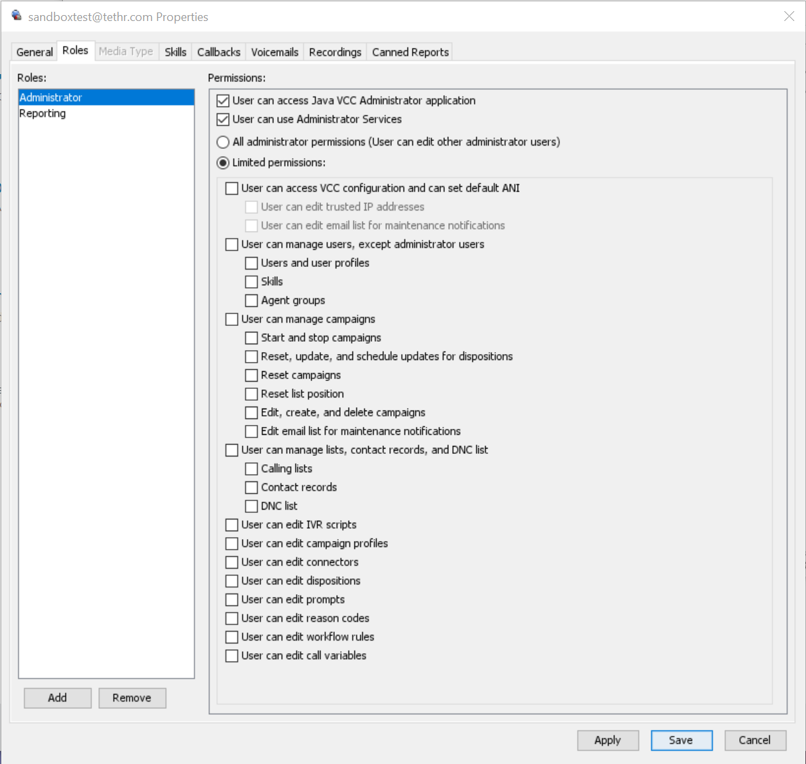Open the Canned Reports tab
Viewport: 806px width, 764px height.
(x=410, y=52)
